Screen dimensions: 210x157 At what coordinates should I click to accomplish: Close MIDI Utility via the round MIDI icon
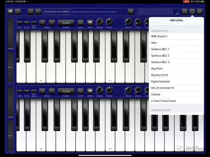(192, 12)
